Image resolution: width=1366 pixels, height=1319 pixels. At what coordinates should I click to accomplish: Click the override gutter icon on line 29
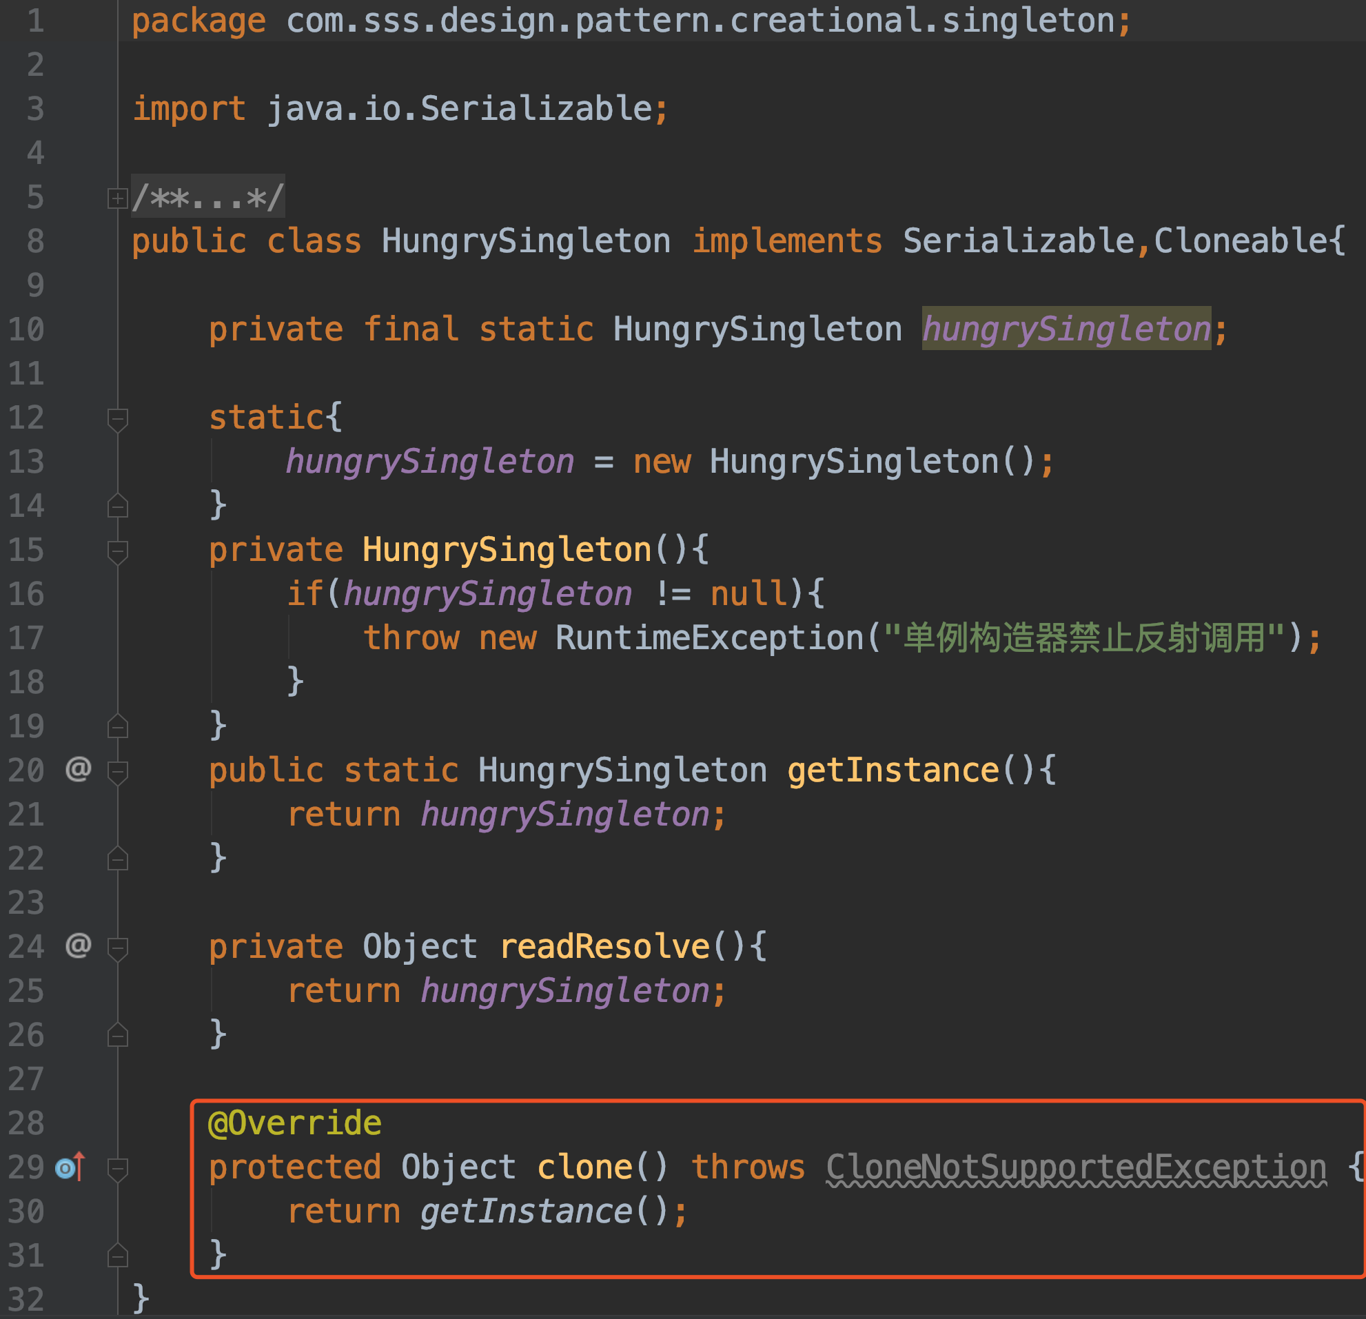coord(69,1167)
